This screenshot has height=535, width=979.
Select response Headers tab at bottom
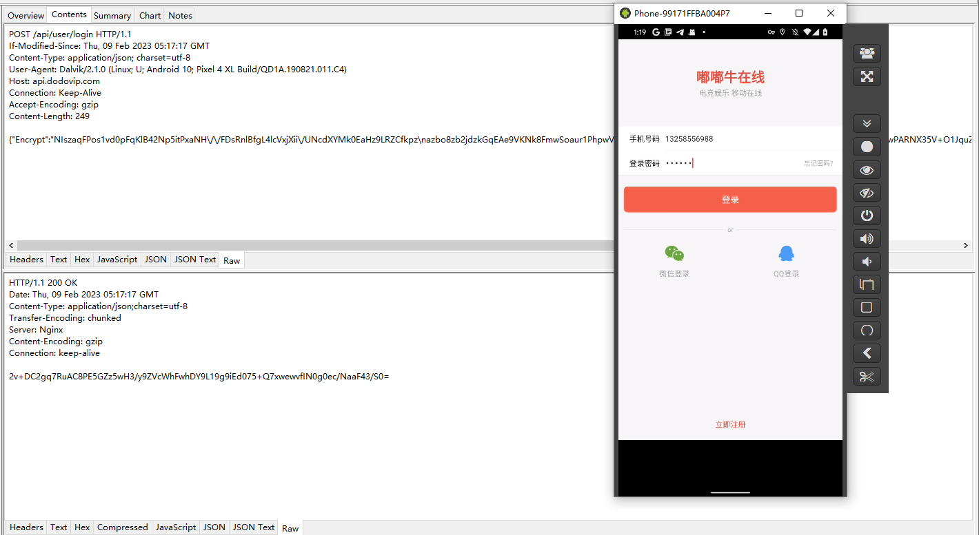coord(27,527)
